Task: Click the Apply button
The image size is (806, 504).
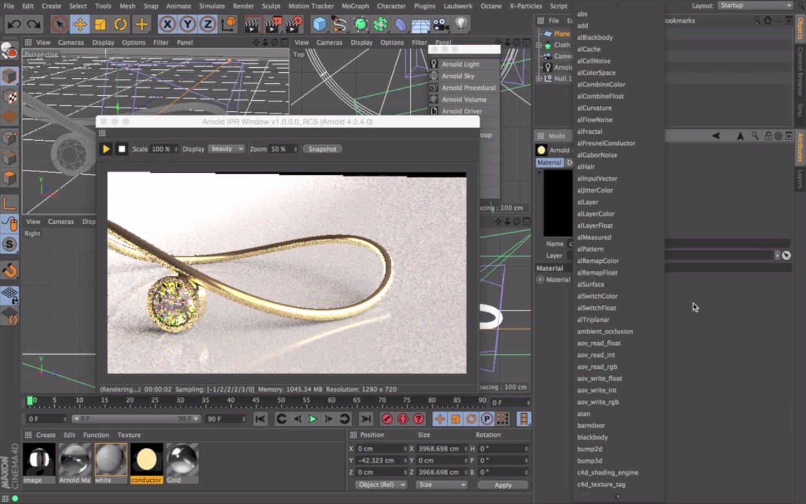Action: click(503, 485)
